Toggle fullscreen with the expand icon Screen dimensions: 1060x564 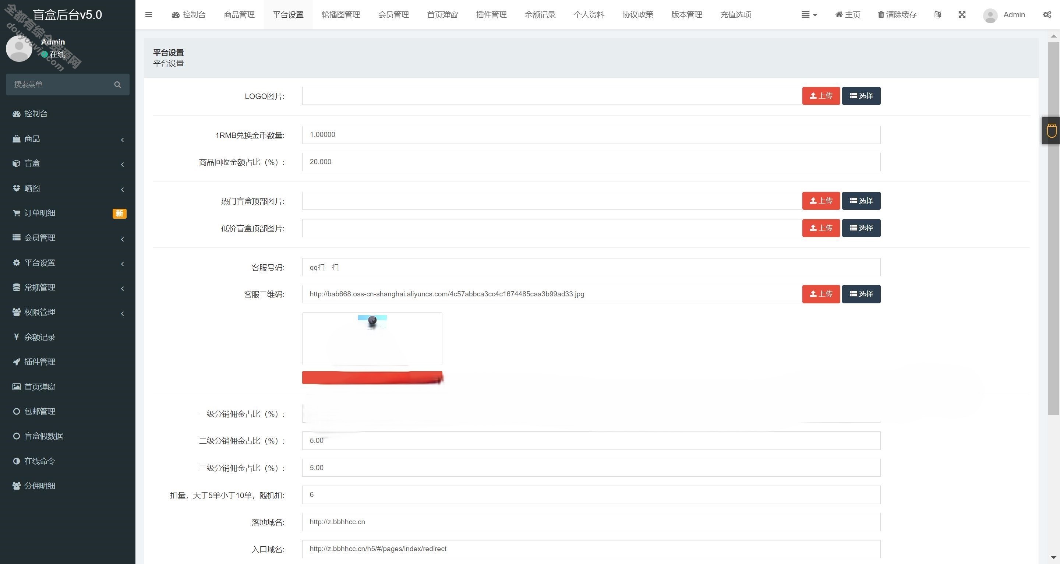[962, 15]
